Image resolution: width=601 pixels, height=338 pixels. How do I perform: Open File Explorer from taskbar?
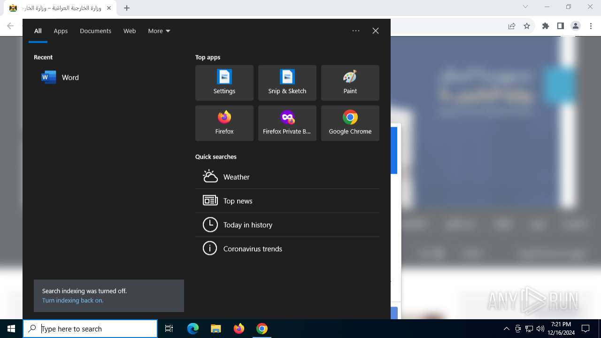pos(216,329)
